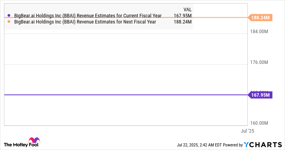
Task: Click the 160.00M axis label
Action: click(x=259, y=123)
